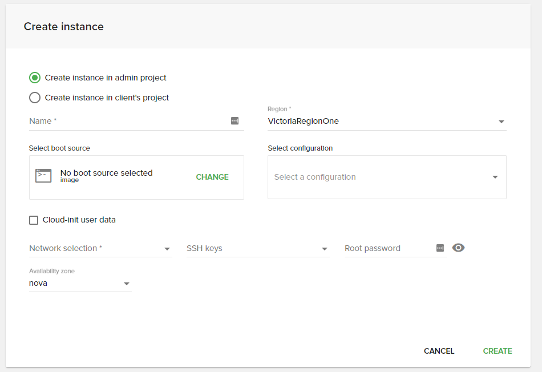Enable the Cloud-init user data checkbox
The image size is (542, 372).
point(34,220)
